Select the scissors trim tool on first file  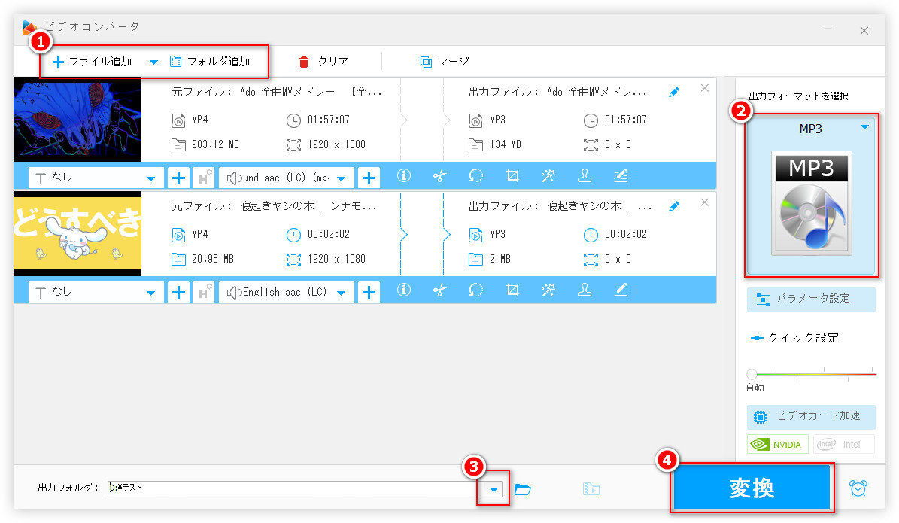click(x=440, y=176)
